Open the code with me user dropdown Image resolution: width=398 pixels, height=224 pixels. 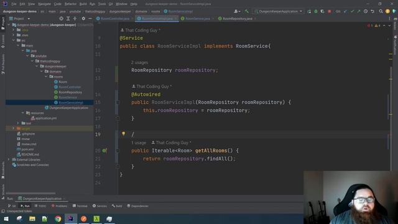tap(237, 11)
